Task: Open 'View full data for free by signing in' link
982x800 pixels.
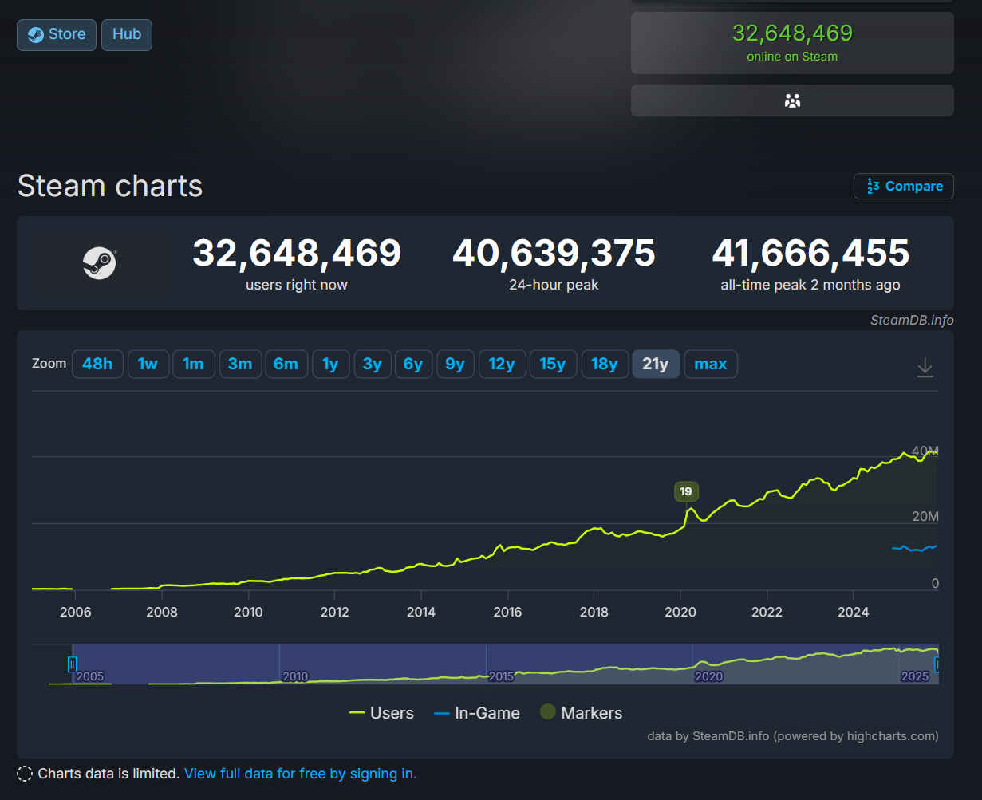Action: pyautogui.click(x=301, y=774)
